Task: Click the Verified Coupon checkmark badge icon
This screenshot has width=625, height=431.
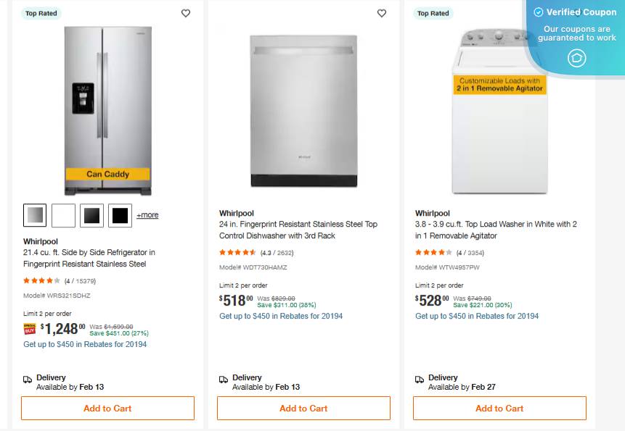Action: pos(538,12)
